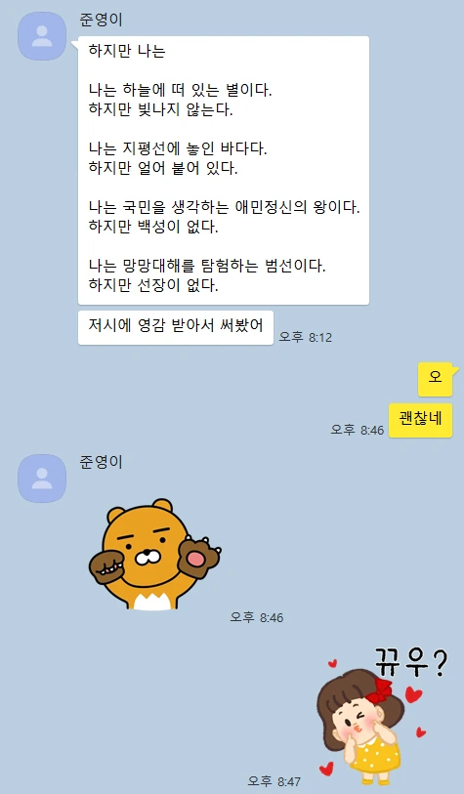Click the line '하지만 빛나지 않는다.'
The height and width of the screenshot is (794, 464).
160,110
